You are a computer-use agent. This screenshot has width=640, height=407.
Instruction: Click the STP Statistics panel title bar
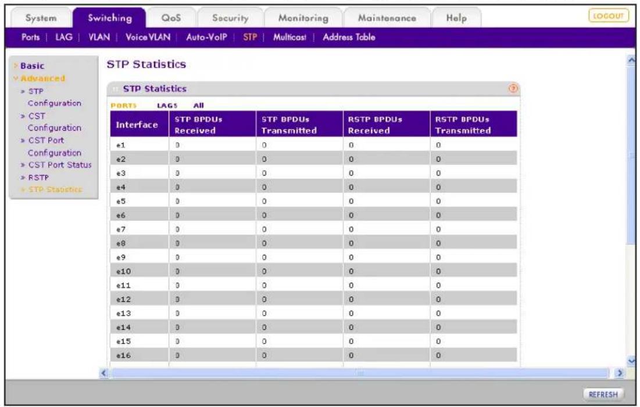click(x=313, y=88)
